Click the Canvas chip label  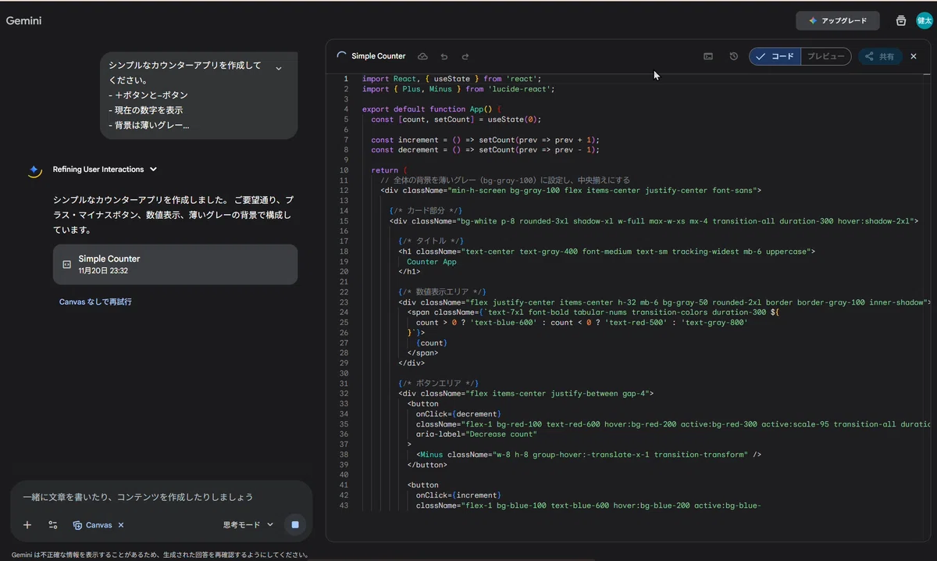pyautogui.click(x=98, y=525)
